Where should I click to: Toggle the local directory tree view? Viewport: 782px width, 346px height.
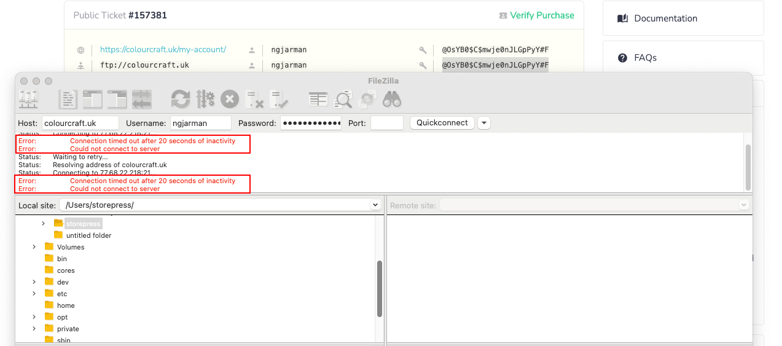(x=92, y=99)
